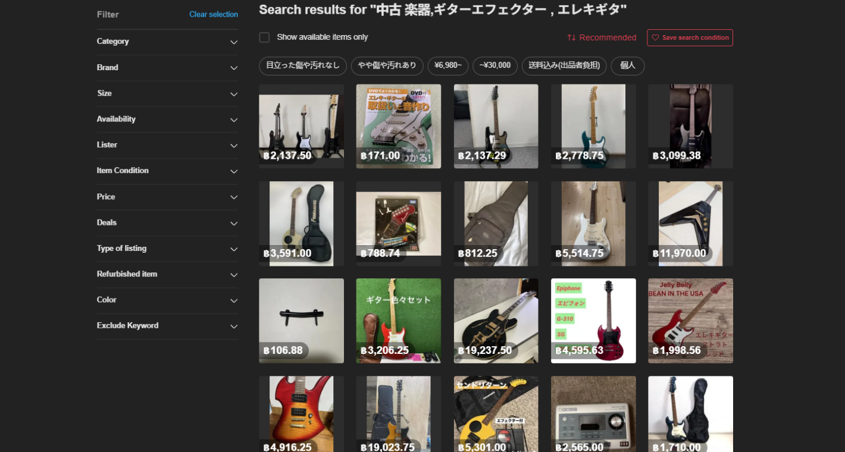Choose the 送料込み(出品者負担) shipping chip
This screenshot has height=452, width=845.
[564, 65]
